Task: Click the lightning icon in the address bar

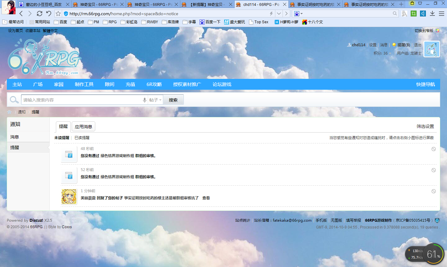Action: click(271, 14)
